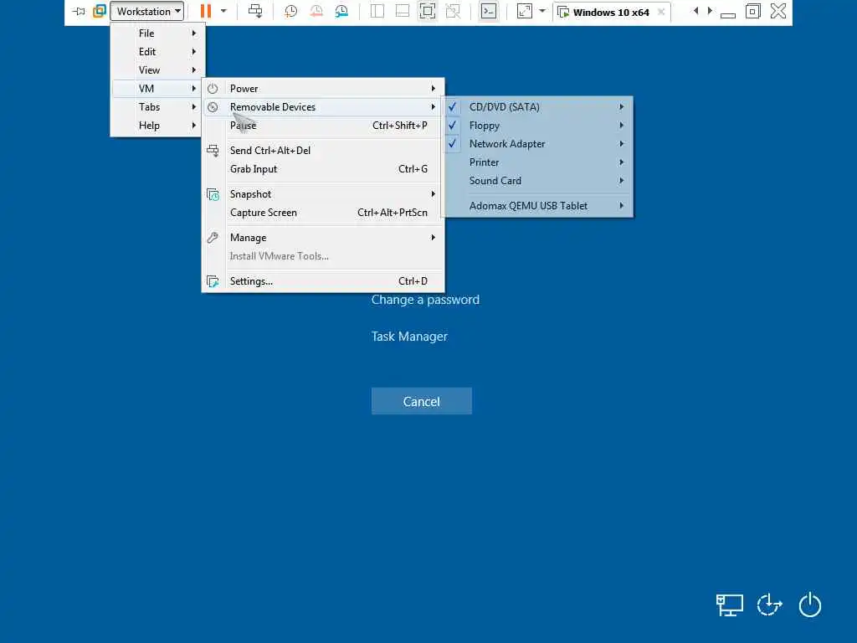The image size is (857, 643).
Task: Open the console view toolbar icon
Action: [489, 11]
